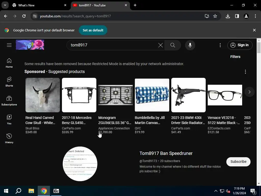Screen dimensions: 261x196
Task: Open the Mercedes Benz GLS450 product image
Action: (x=79, y=95)
